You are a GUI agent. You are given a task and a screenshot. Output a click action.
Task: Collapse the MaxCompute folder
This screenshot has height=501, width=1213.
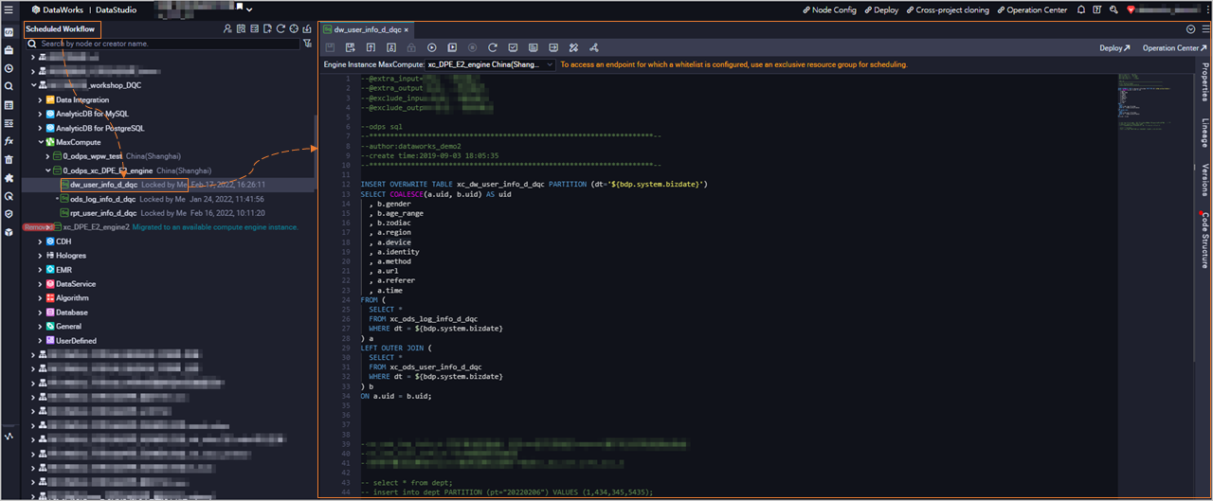click(x=40, y=142)
